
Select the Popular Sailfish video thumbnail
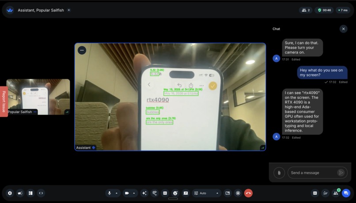38,97
